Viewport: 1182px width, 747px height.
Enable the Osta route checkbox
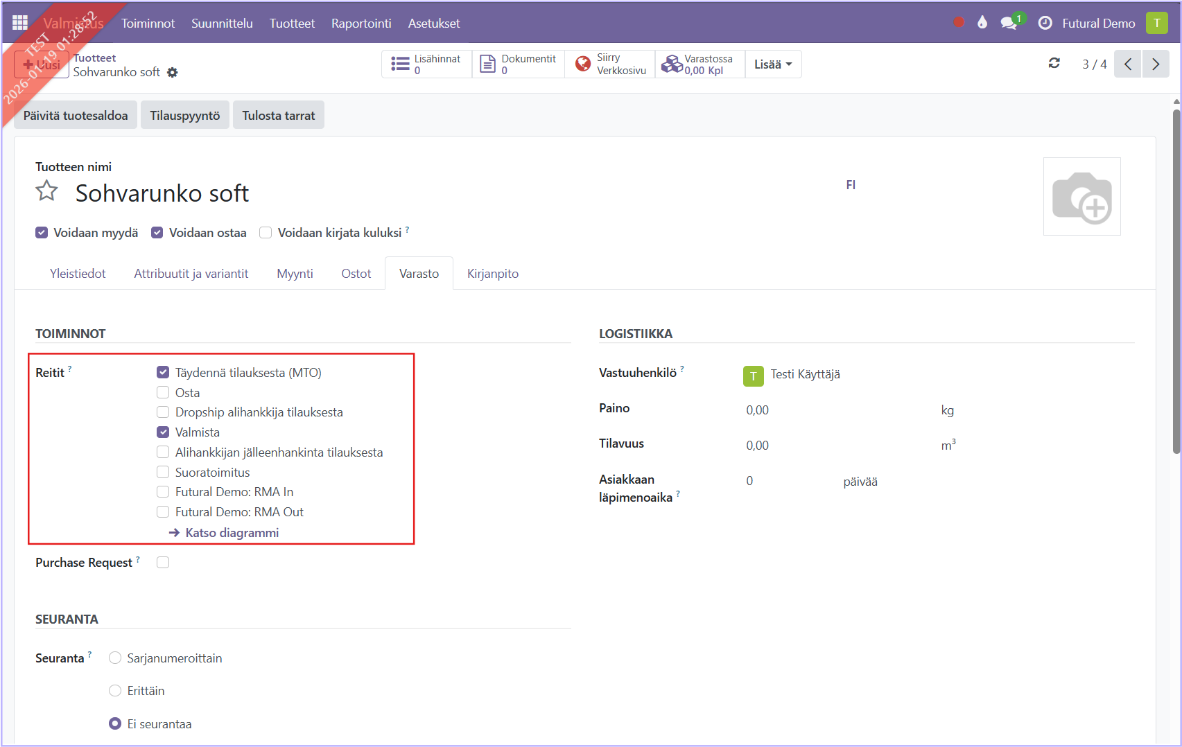click(163, 393)
